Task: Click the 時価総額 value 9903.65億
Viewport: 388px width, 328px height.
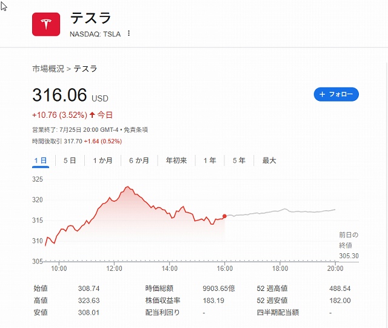Action: point(219,289)
